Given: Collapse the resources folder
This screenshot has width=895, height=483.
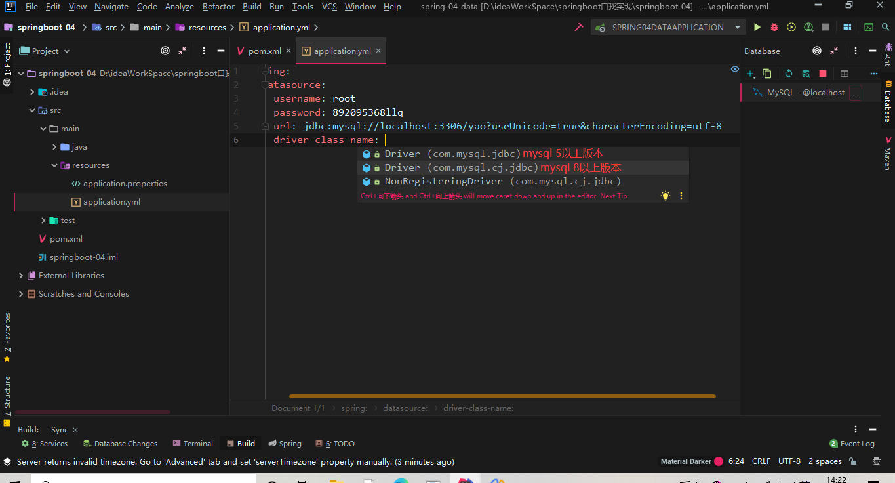Looking at the screenshot, I should point(54,165).
